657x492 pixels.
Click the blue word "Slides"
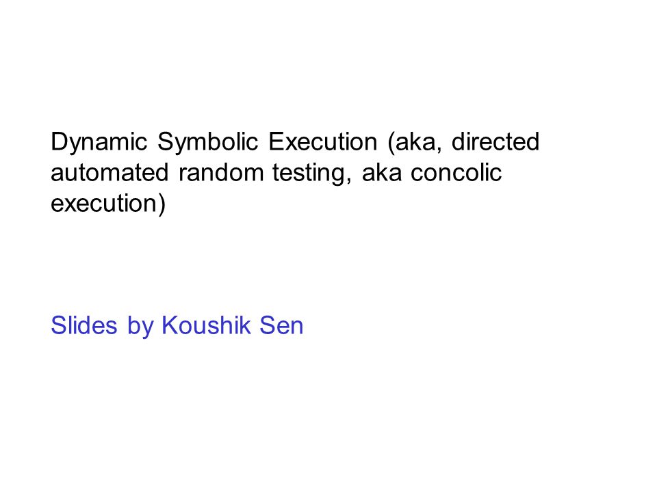pos(83,325)
